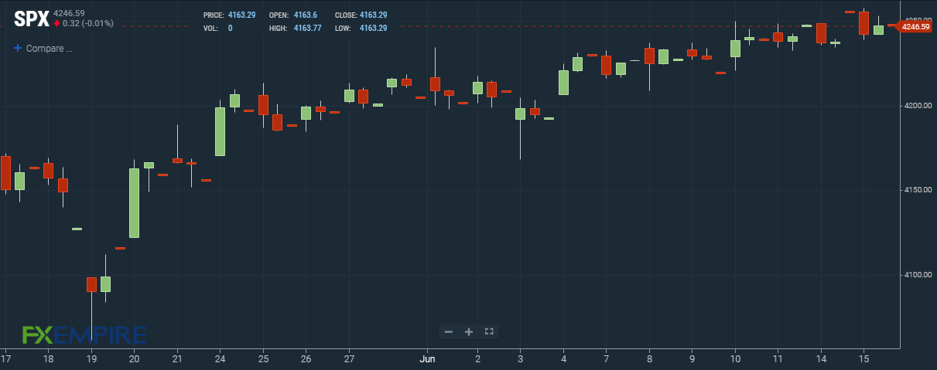Click the 4200.00 price axis label
Viewport: 937px width, 370px height.
tap(917, 105)
